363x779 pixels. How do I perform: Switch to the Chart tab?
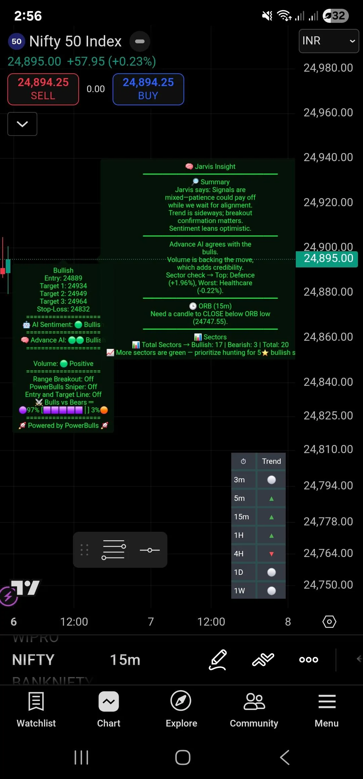(109, 710)
